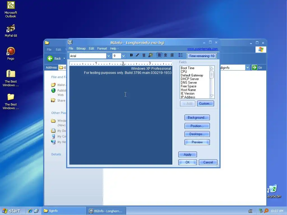Open the www.sysinternals.com link
This screenshot has width=287, height=215.
tap(202, 49)
